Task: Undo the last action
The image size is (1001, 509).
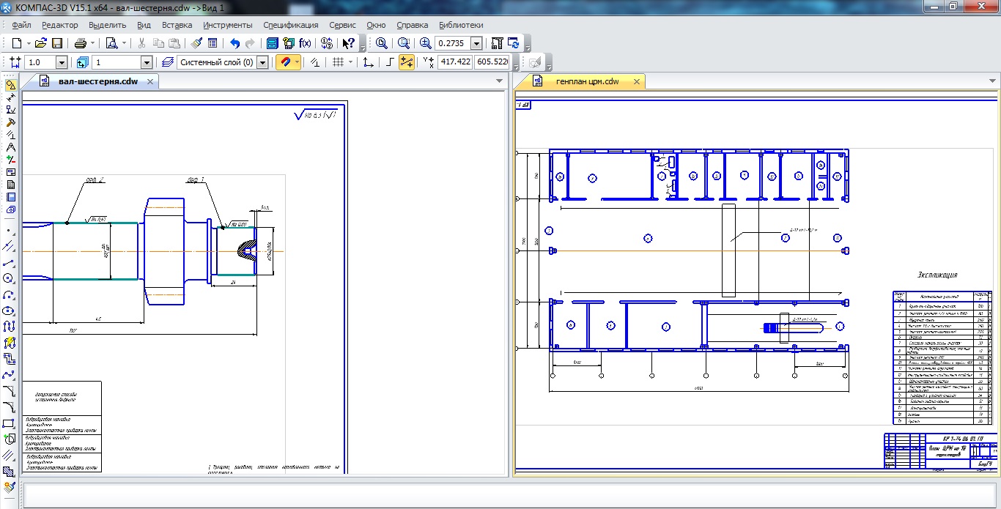Action: [x=234, y=43]
